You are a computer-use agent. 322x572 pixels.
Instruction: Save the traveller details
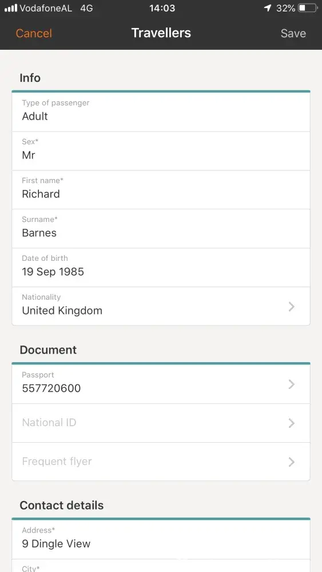293,33
